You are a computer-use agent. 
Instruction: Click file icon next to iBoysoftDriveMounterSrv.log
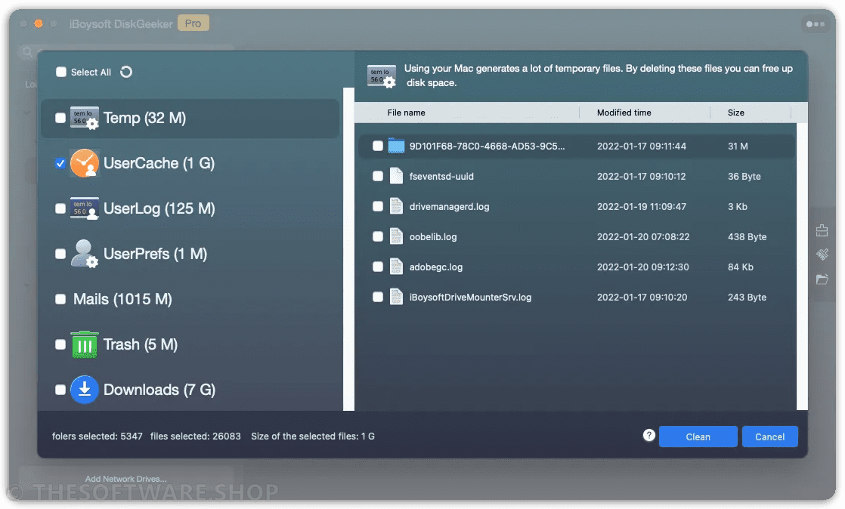point(396,296)
